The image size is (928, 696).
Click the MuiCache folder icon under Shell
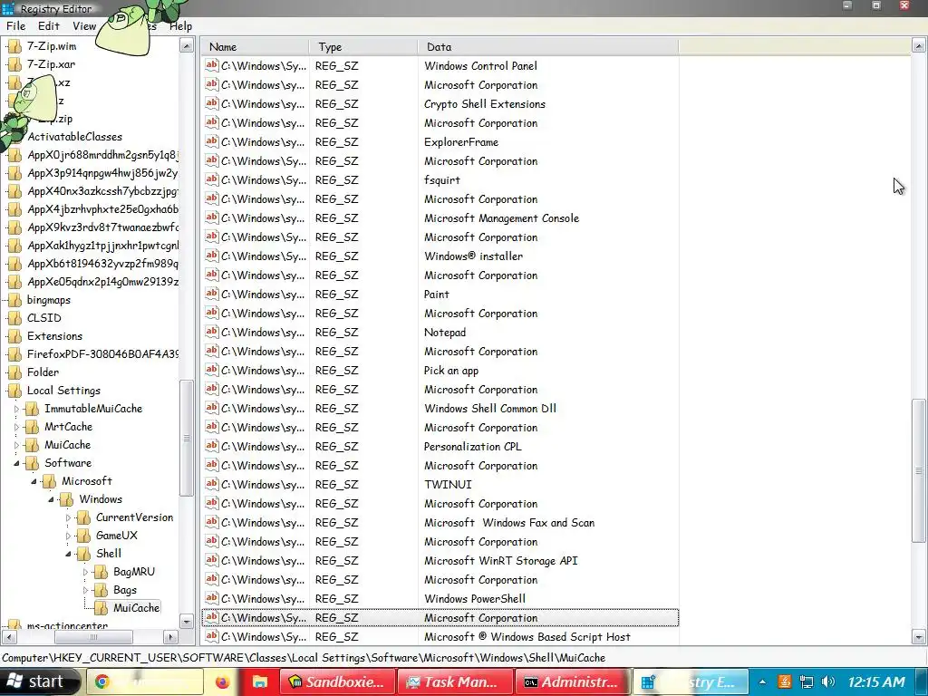click(101, 608)
